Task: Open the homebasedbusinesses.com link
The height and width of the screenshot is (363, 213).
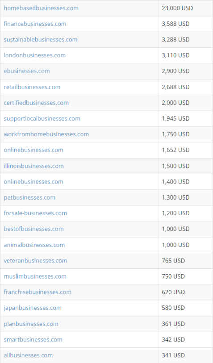Action: [x=41, y=8]
